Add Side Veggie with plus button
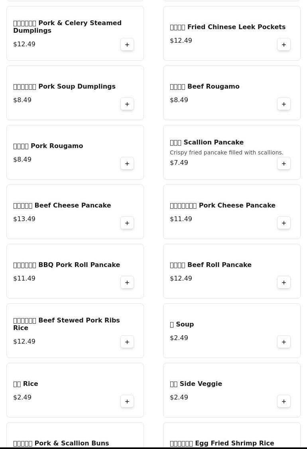307x449 pixels. pos(284,401)
